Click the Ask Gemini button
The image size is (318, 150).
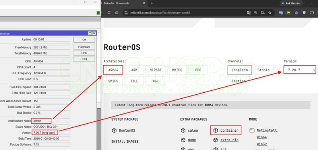click(292, 3)
